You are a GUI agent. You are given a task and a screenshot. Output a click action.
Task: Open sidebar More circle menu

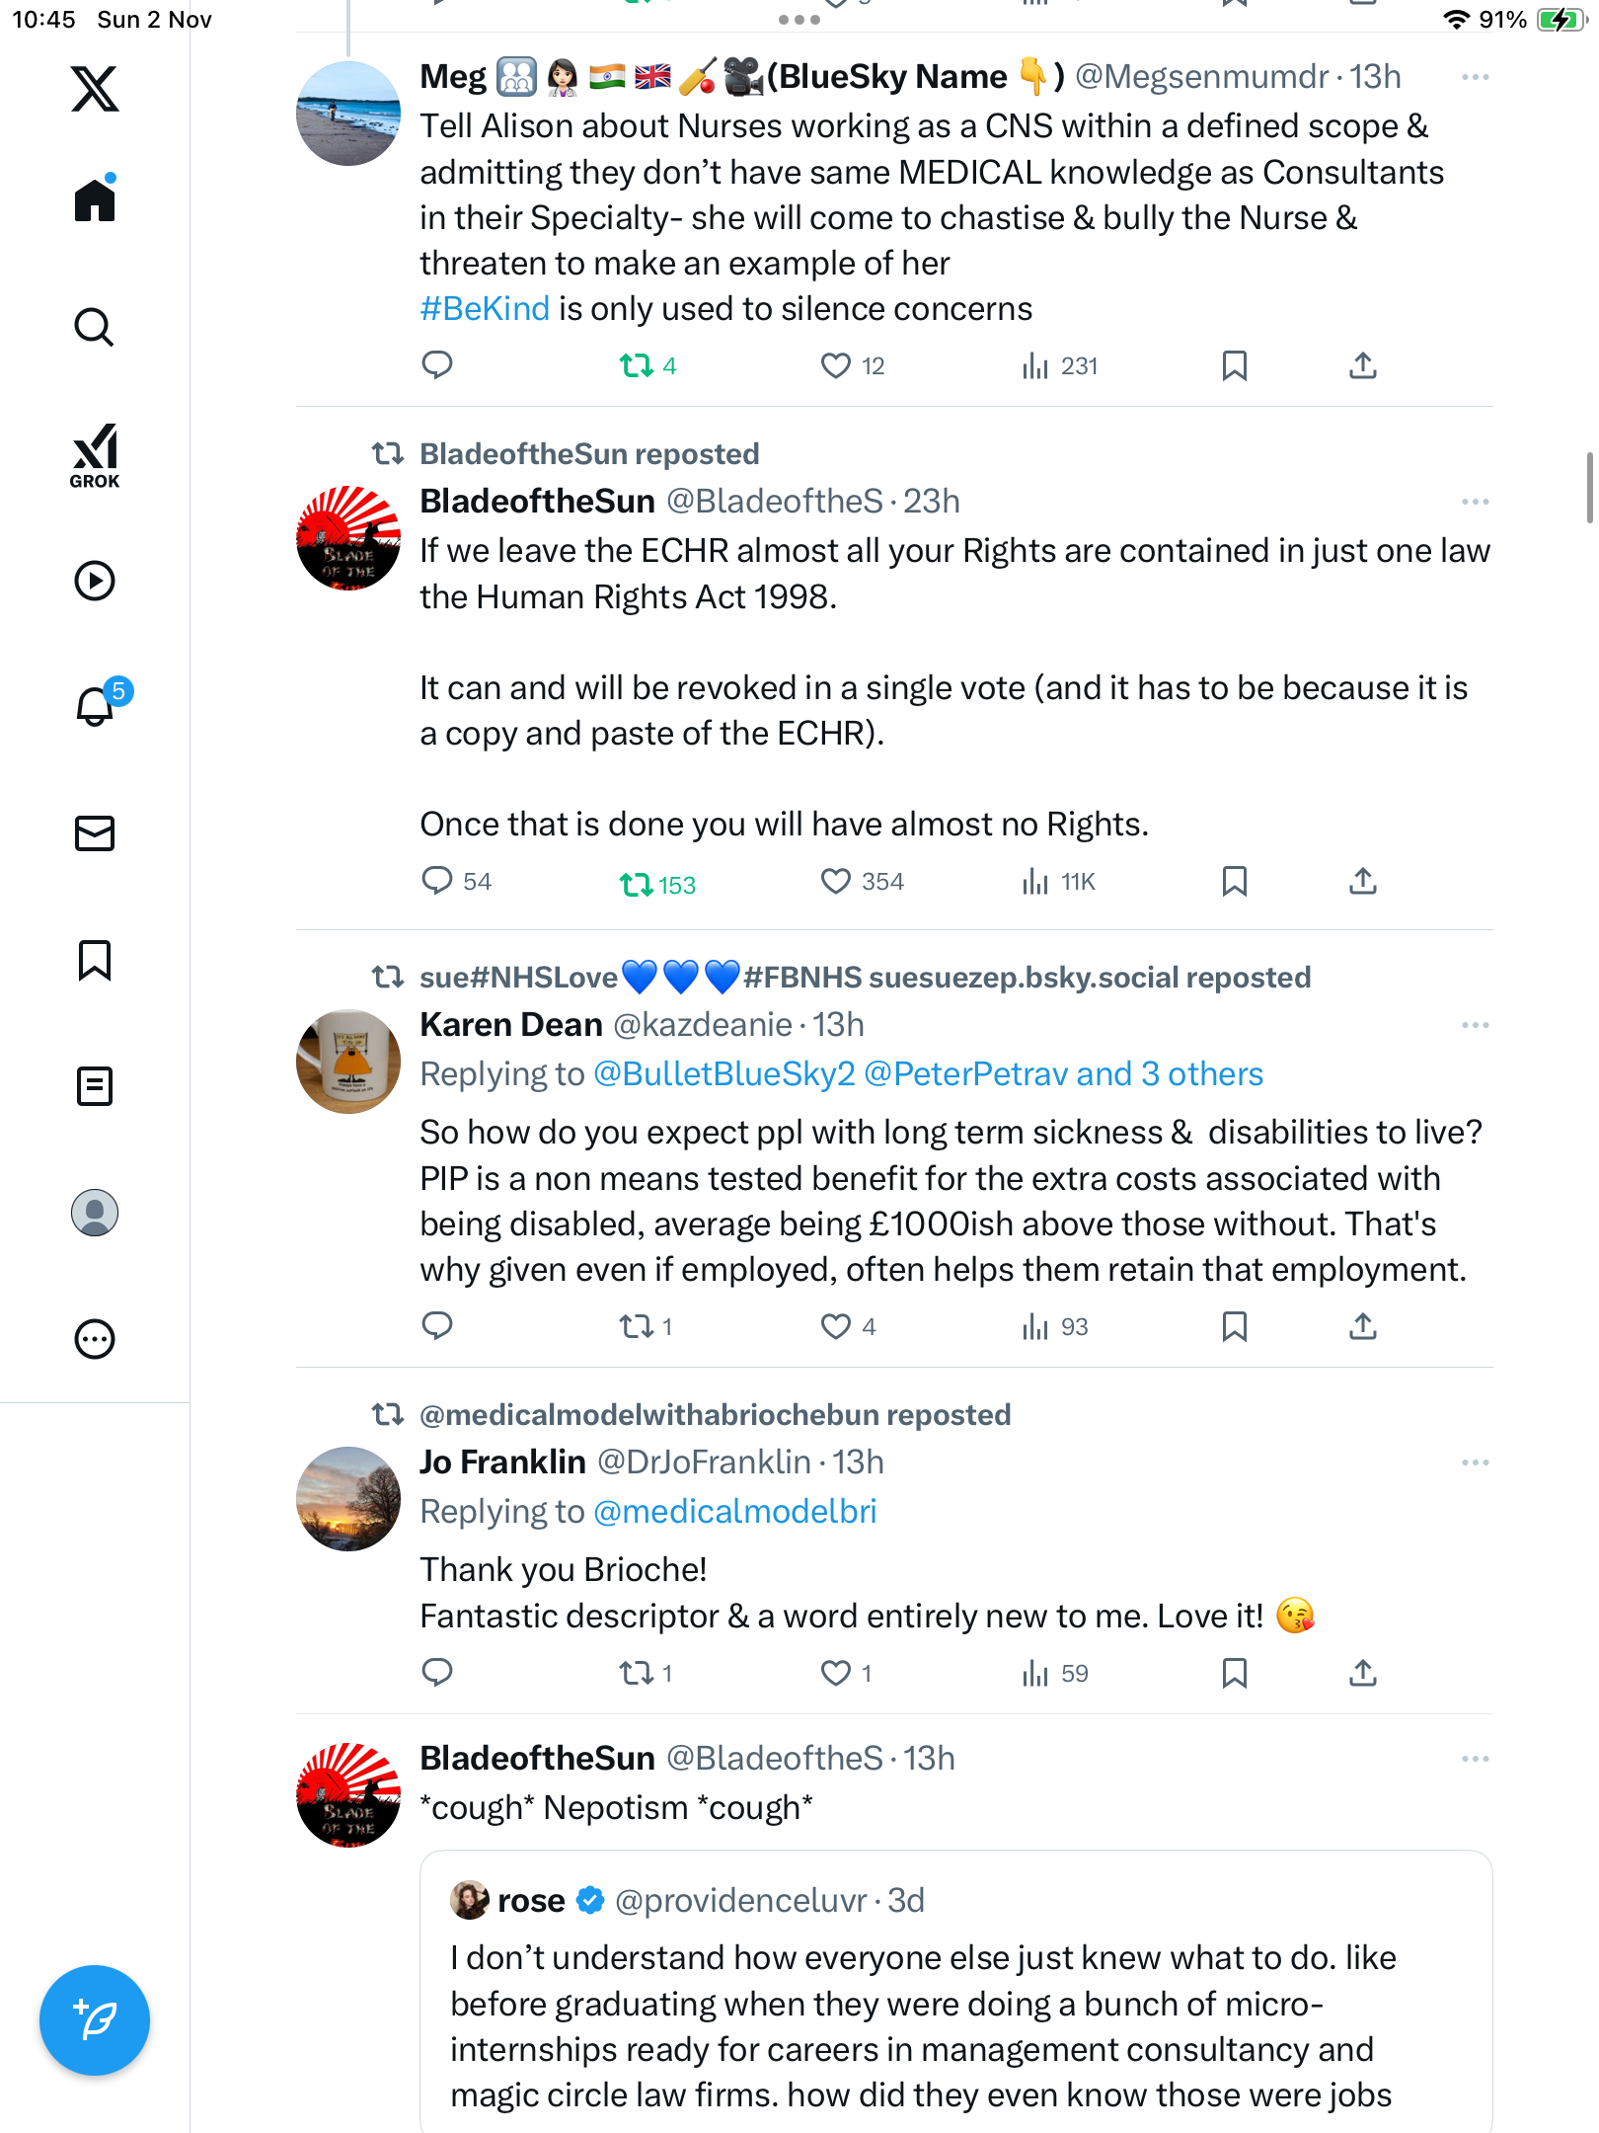(x=95, y=1339)
